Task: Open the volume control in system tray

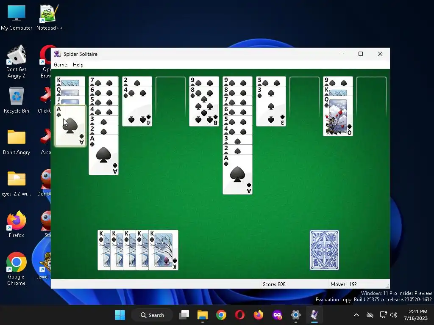Action: (394, 315)
